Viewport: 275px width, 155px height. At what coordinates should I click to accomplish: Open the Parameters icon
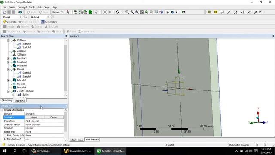pos(43,22)
